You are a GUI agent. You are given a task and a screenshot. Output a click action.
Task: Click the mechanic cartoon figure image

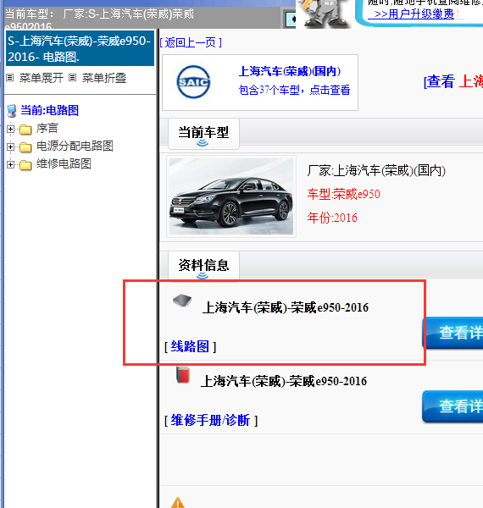tap(324, 14)
